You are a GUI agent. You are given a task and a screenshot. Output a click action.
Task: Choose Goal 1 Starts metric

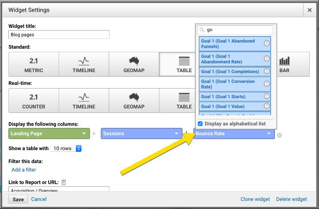coord(235,97)
